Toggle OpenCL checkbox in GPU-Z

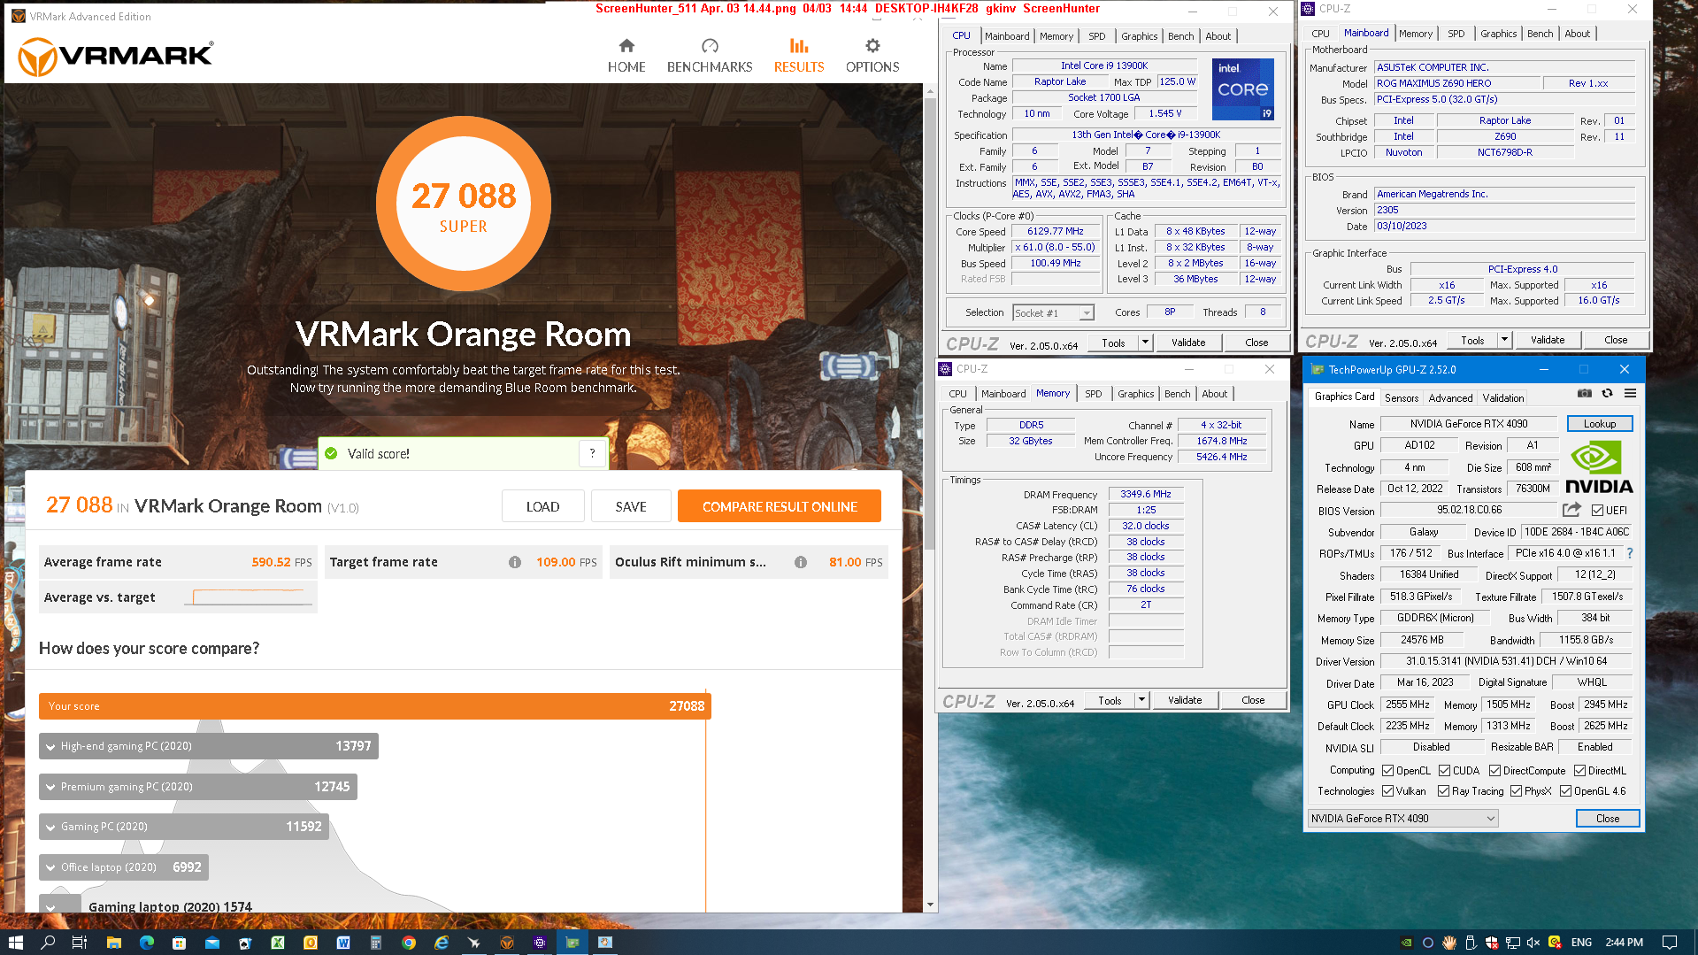pyautogui.click(x=1388, y=771)
